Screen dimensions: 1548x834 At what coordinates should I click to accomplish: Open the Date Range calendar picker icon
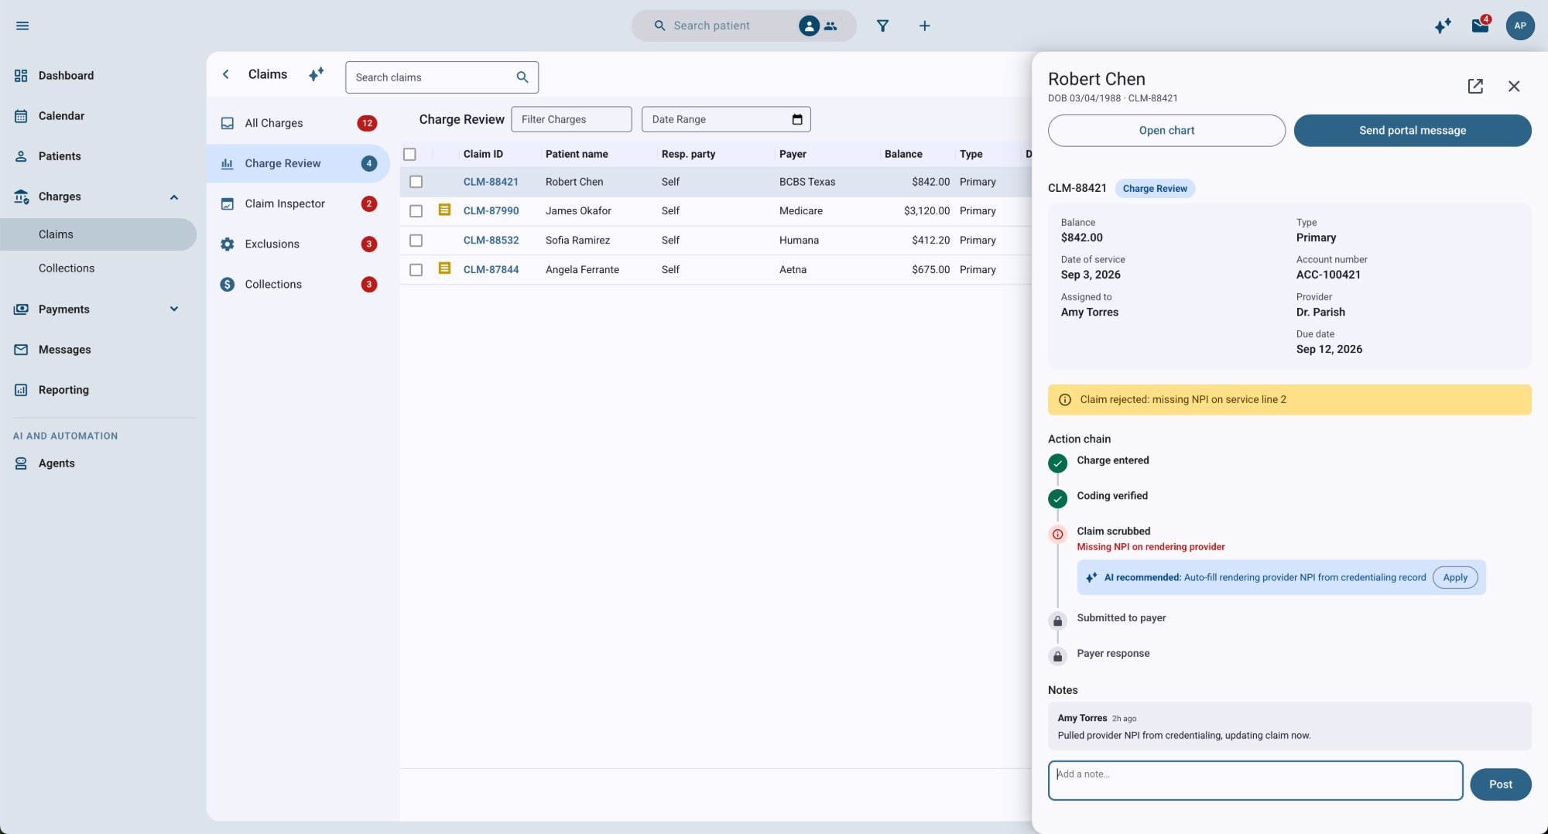pos(797,119)
